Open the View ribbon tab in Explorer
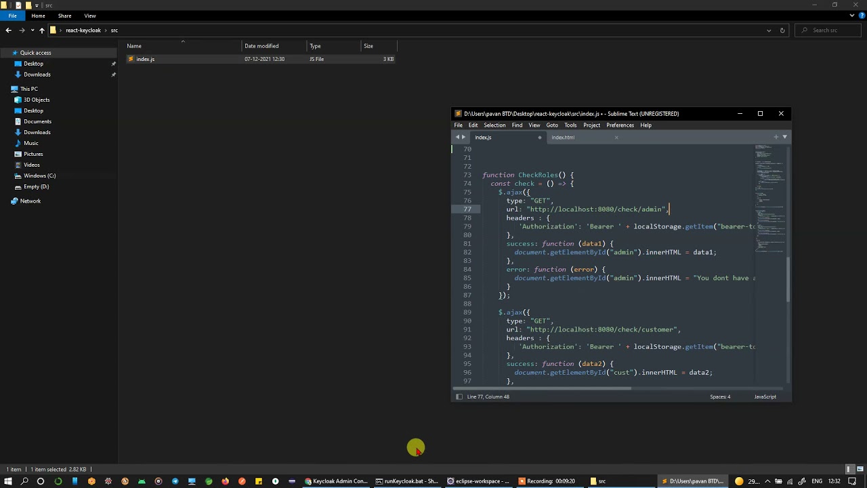This screenshot has width=867, height=488. 90,16
